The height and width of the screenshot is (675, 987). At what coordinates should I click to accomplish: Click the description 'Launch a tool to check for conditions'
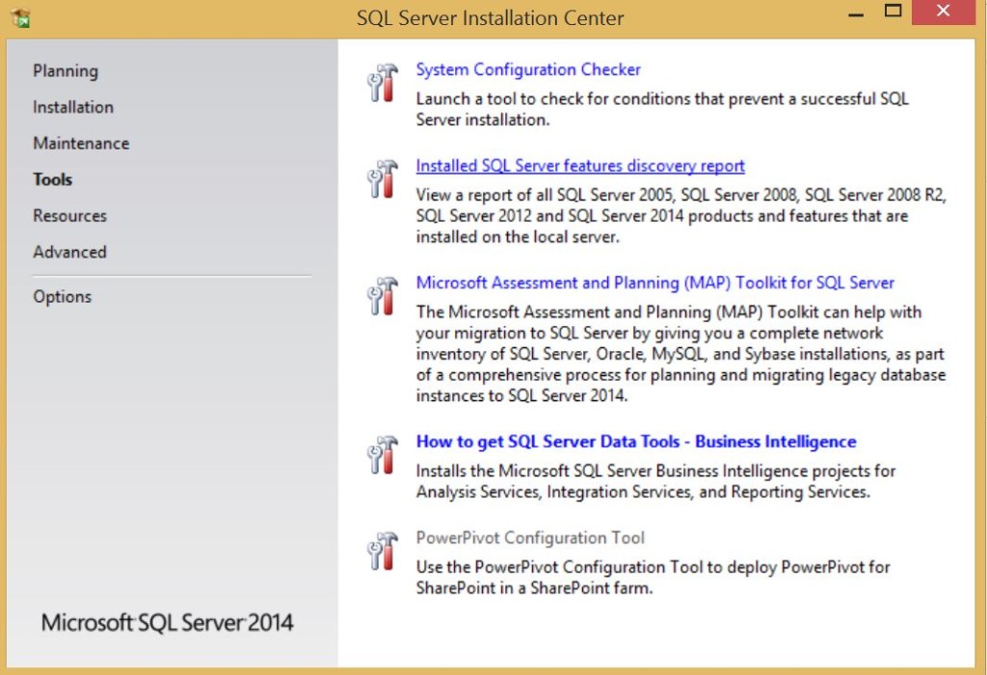pos(662,109)
